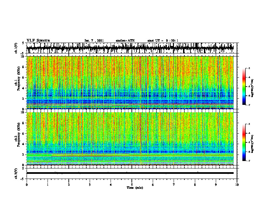Click the ch.1 frequency tick label 8
This screenshot has height=207, width=267.
[24, 67]
